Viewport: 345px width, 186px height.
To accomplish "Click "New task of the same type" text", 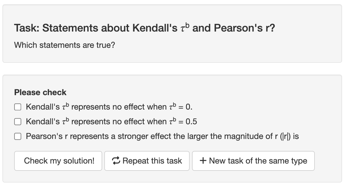I will point(258,161).
